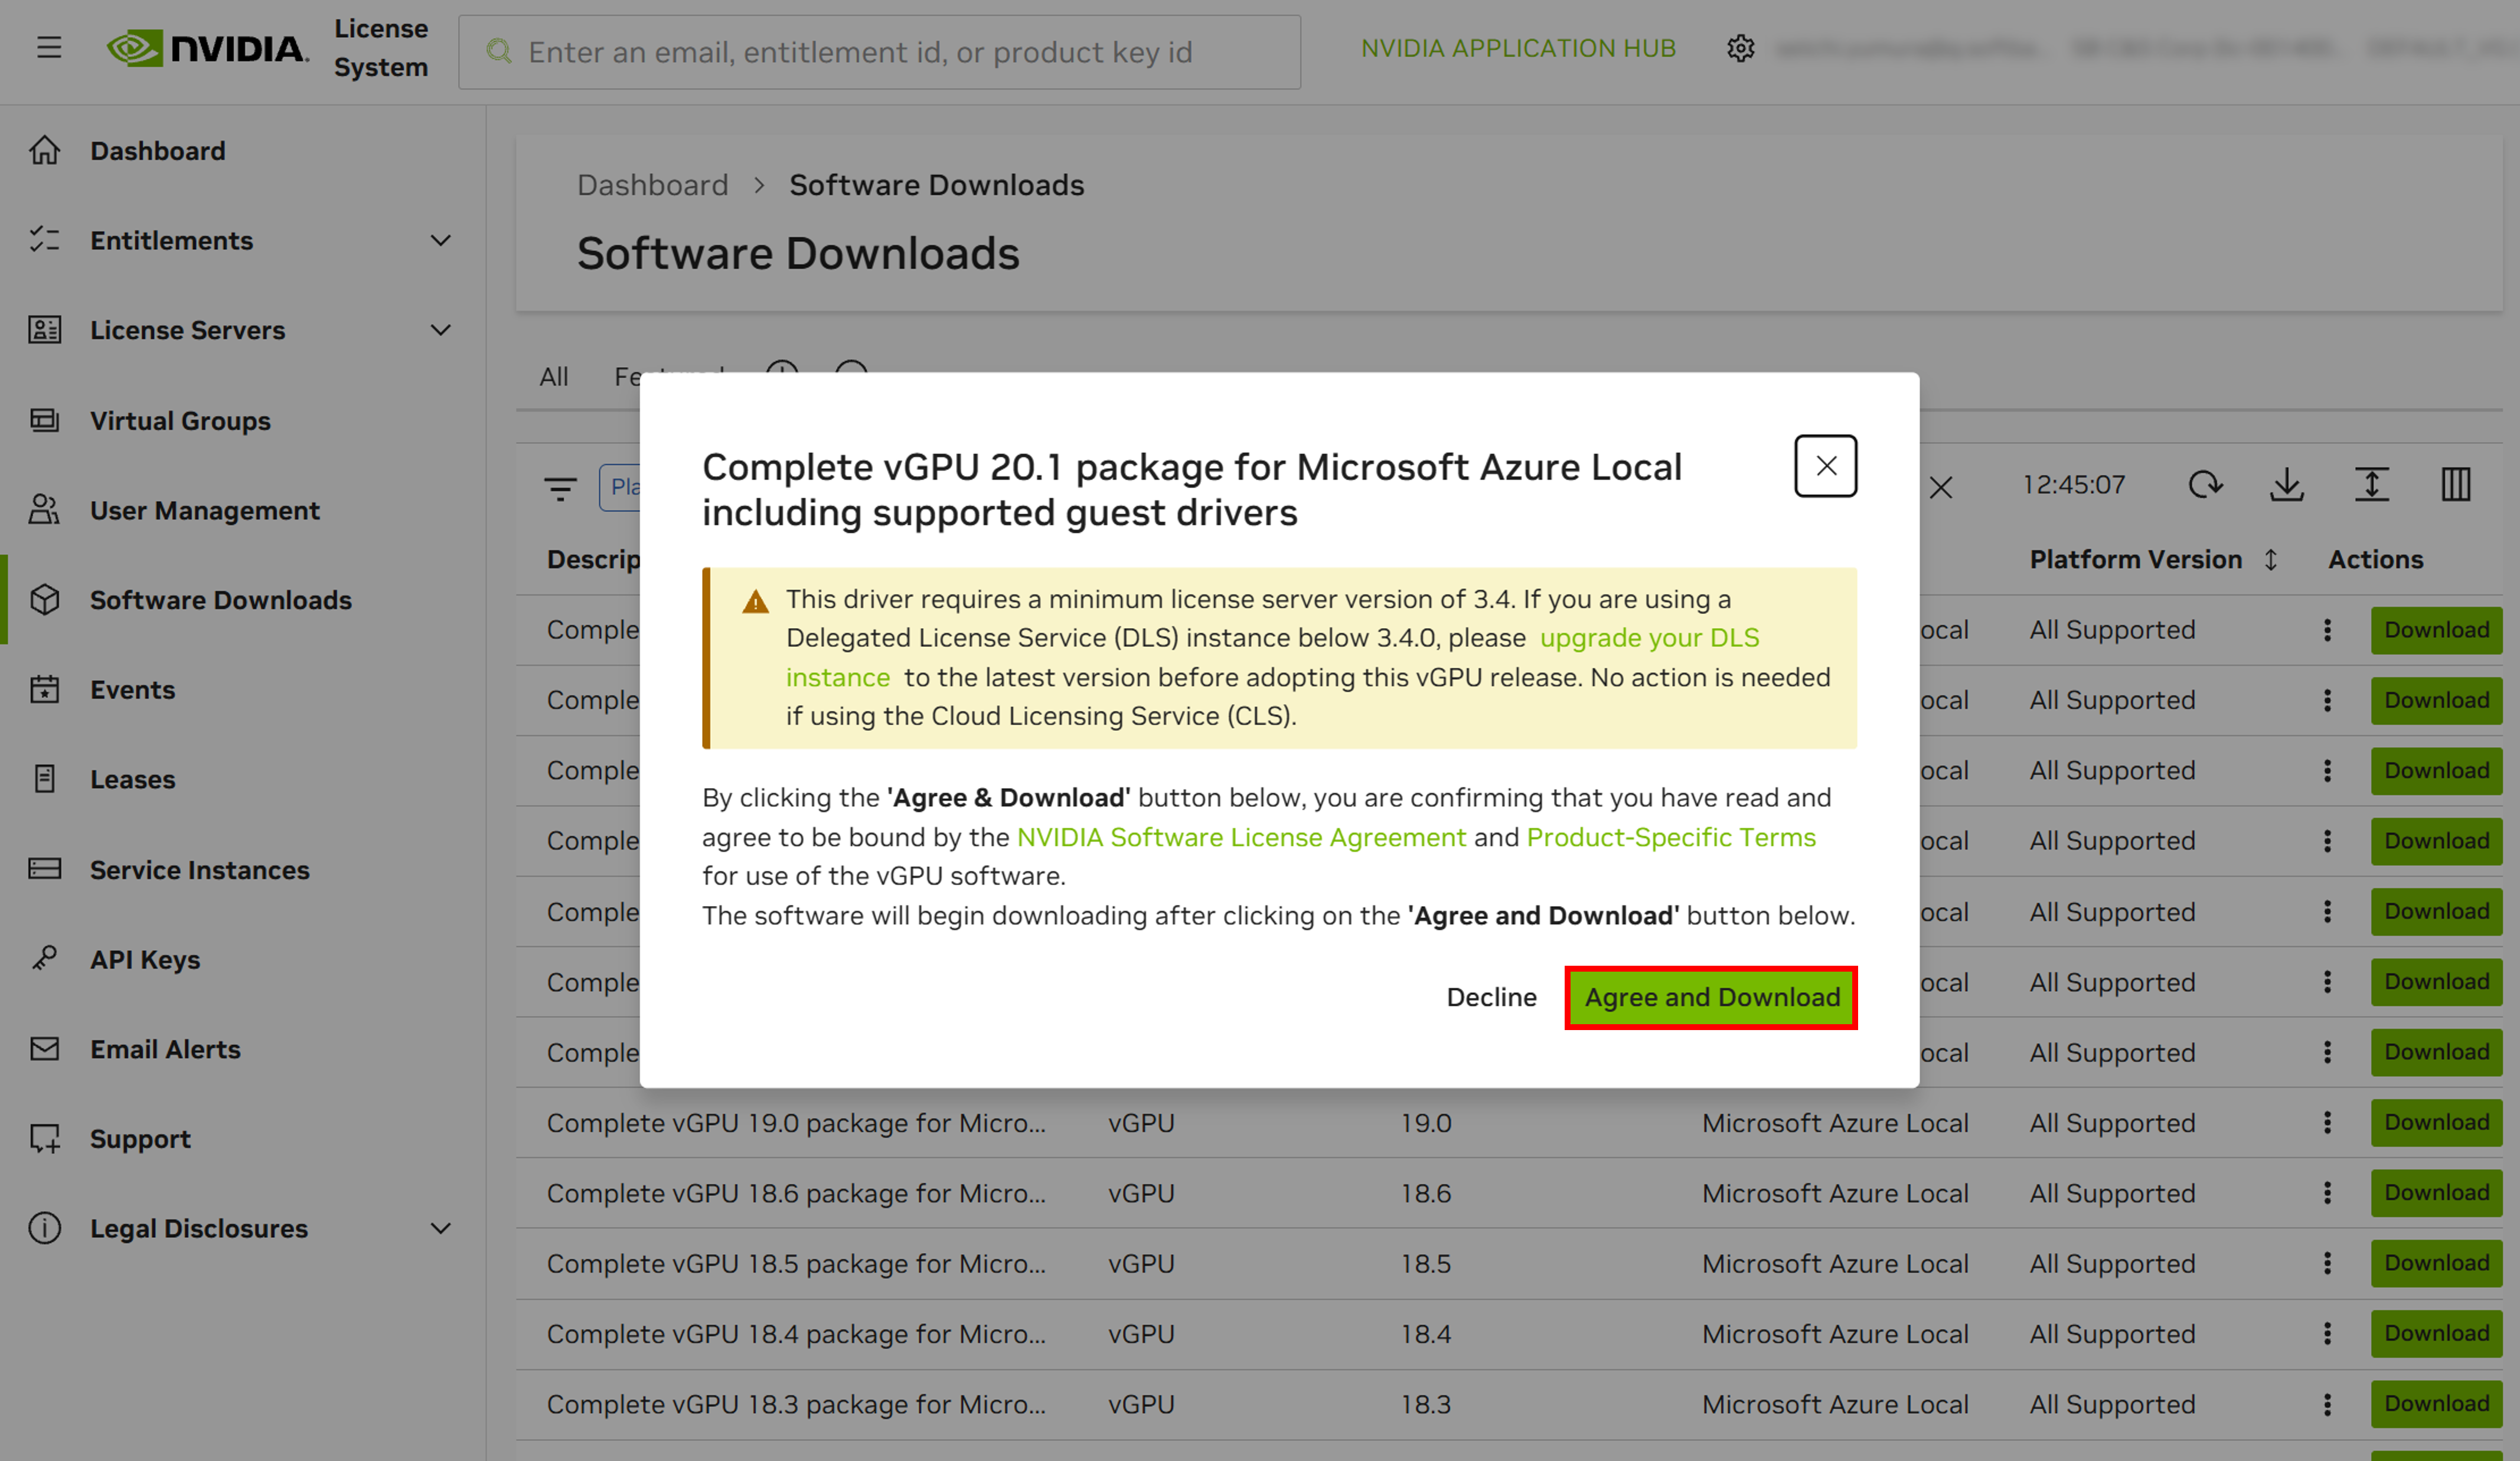
Task: Open the more-actions menu for the vGPU 18.6 row
Action: click(2327, 1193)
